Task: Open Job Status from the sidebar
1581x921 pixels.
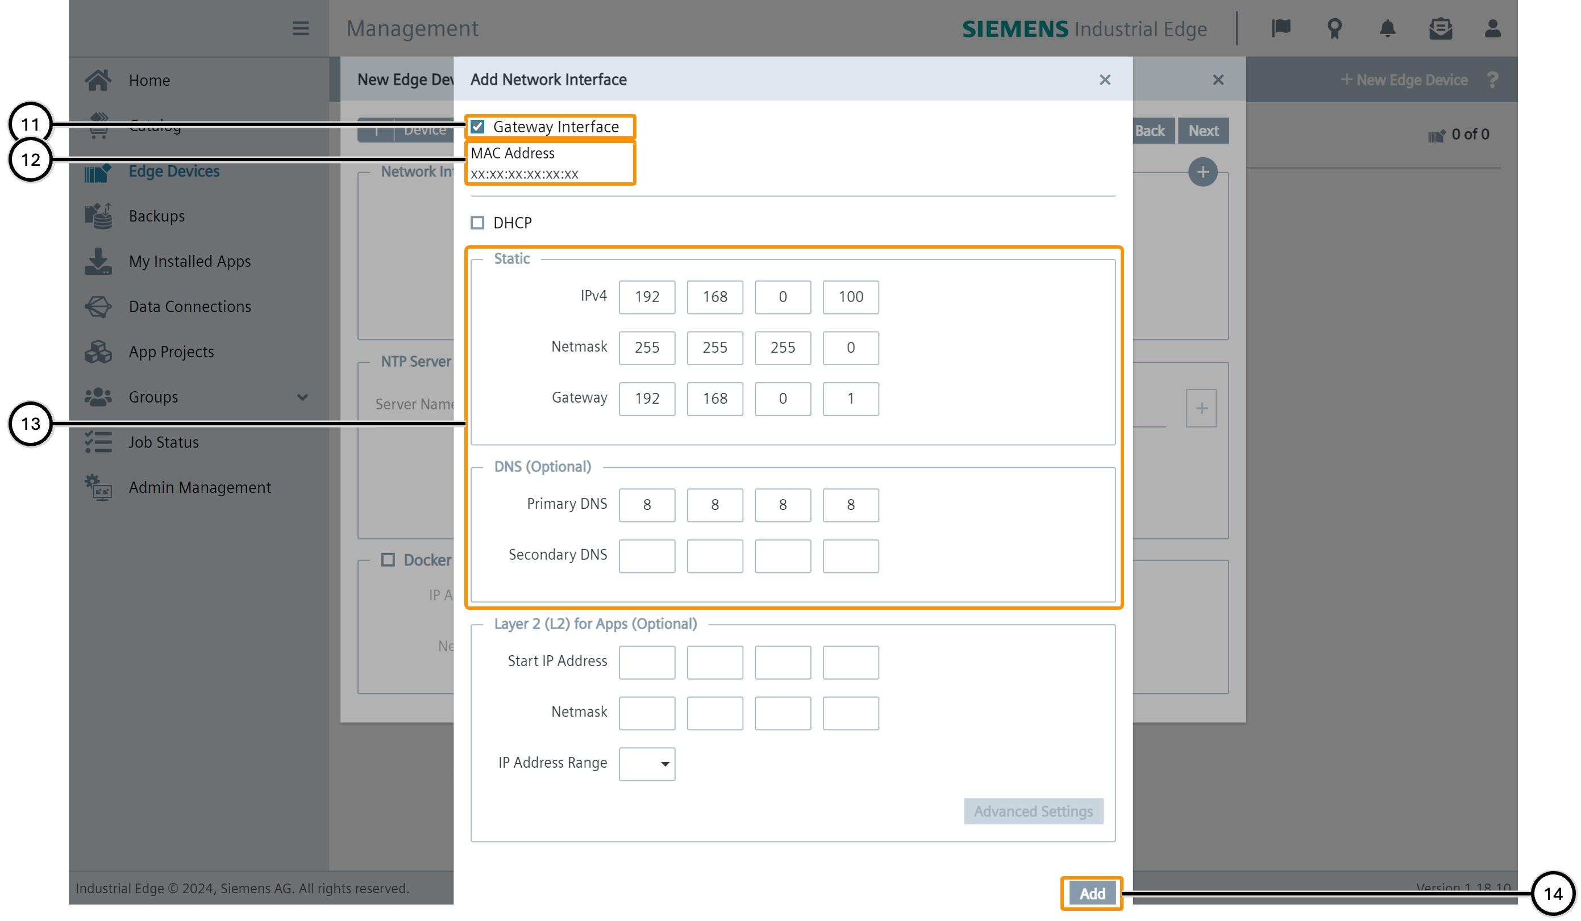Action: (x=163, y=442)
